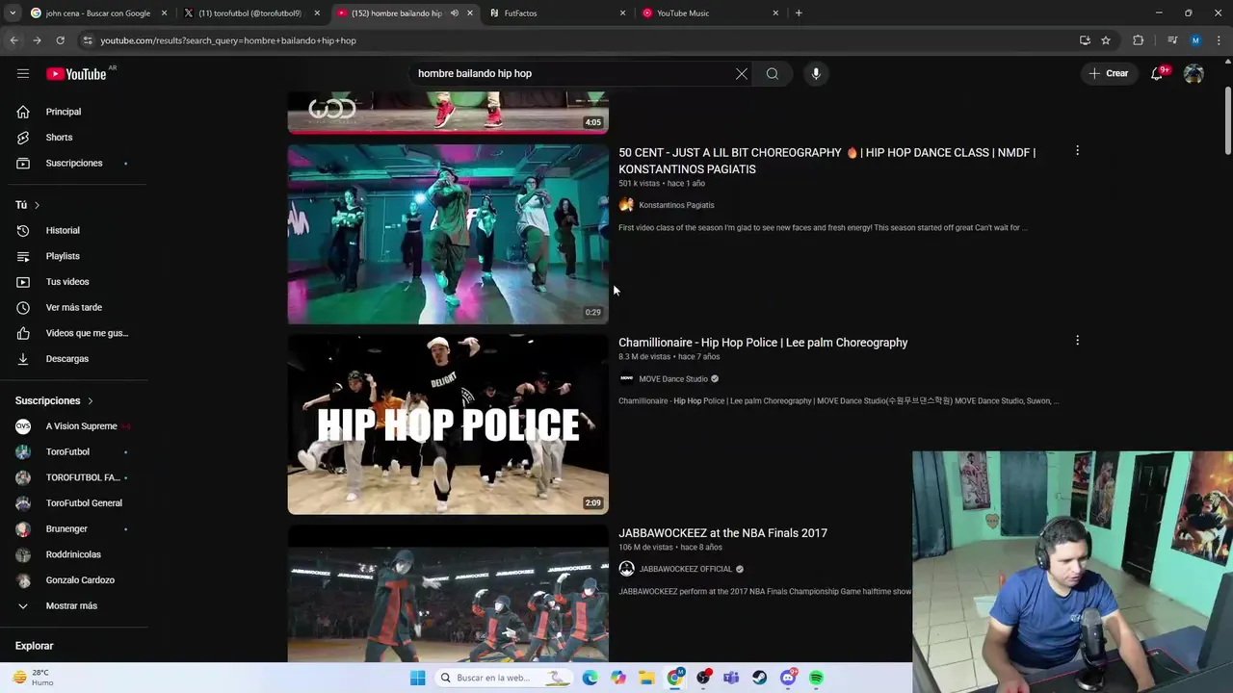Open Roddrinicolas subscription channel
This screenshot has width=1233, height=693.
[x=74, y=554]
